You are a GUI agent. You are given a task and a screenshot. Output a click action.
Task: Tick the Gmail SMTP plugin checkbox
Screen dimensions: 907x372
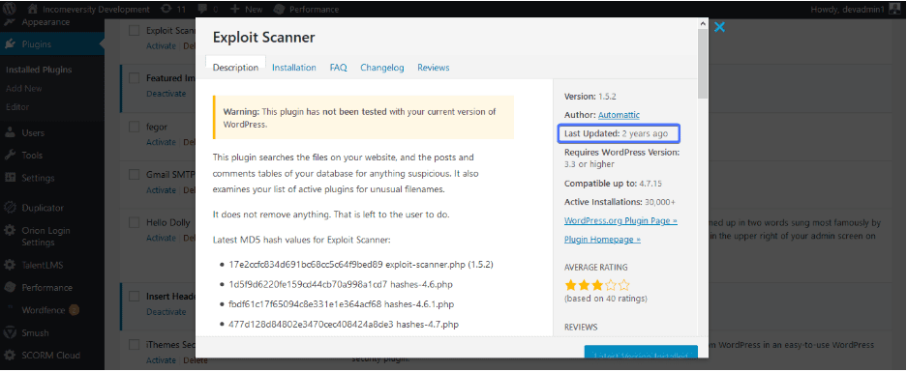[x=135, y=174]
